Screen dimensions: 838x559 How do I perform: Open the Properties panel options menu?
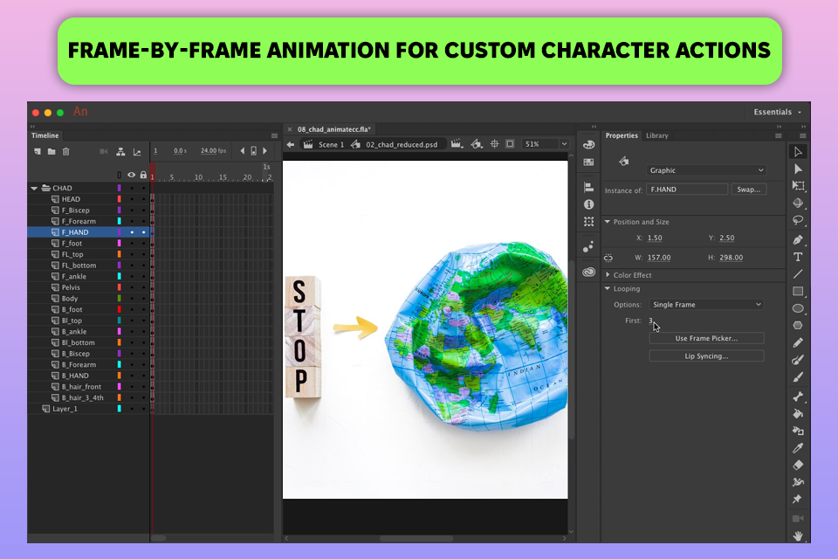coord(778,136)
